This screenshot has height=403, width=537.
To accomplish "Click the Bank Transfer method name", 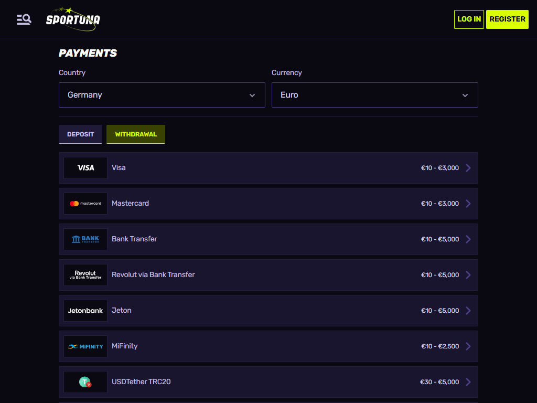I will (x=134, y=239).
